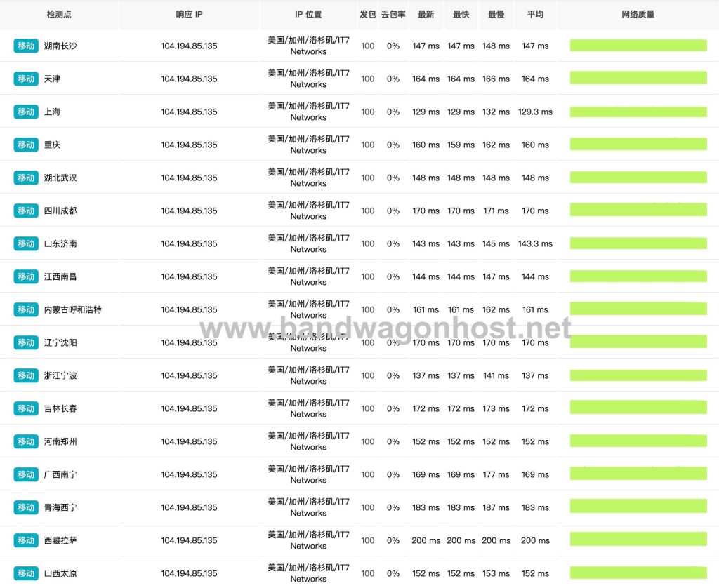Click the 移动 badge beside 天津
This screenshot has height=588, width=719.
(x=26, y=79)
